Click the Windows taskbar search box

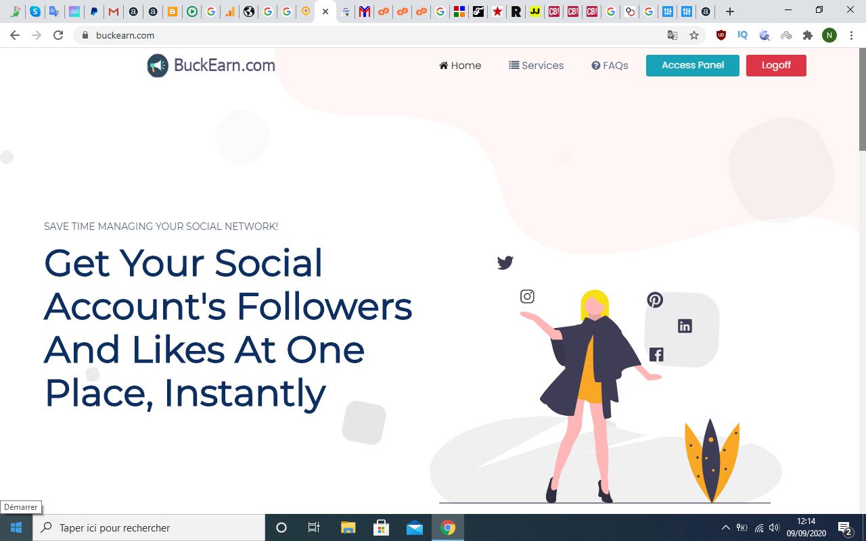[149, 527]
